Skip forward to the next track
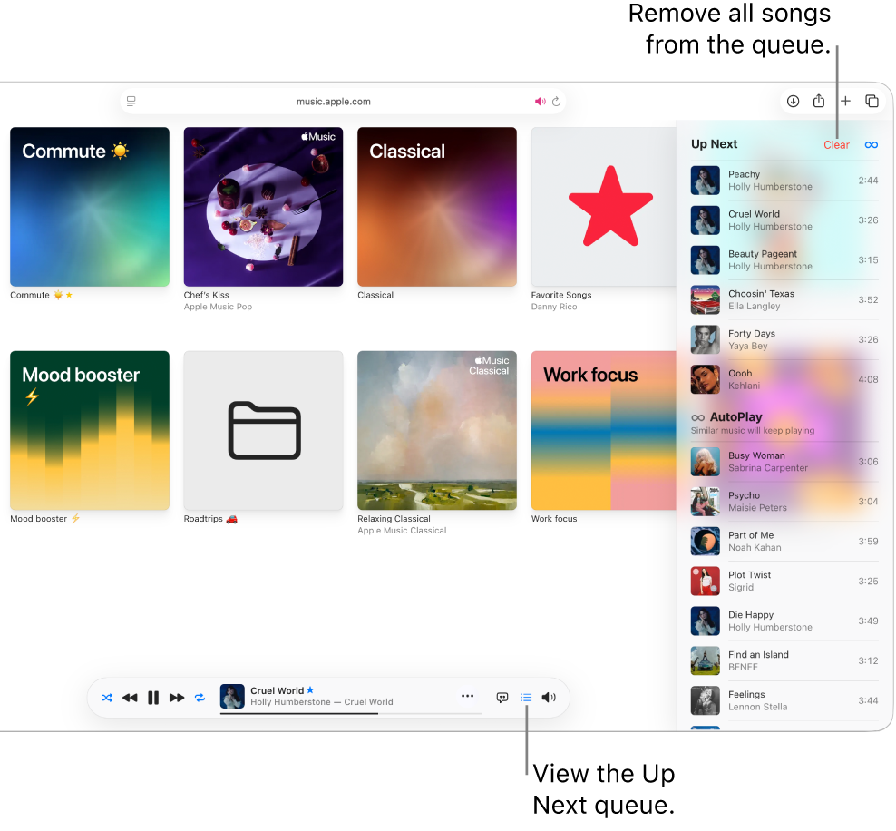This screenshot has width=896, height=831. 177,698
